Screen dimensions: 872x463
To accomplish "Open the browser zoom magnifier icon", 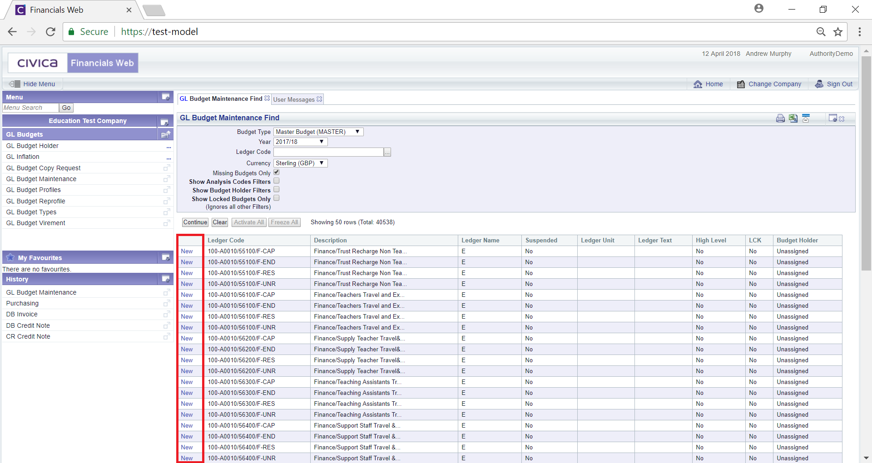I will coord(821,32).
